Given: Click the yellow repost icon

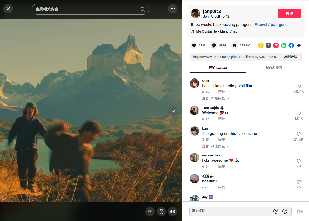Looking at the screenshot, I should point(261,45).
